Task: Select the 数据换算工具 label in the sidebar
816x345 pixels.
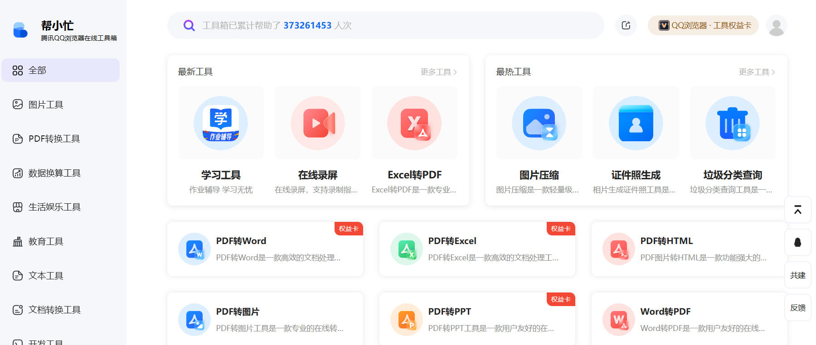Action: click(x=54, y=173)
